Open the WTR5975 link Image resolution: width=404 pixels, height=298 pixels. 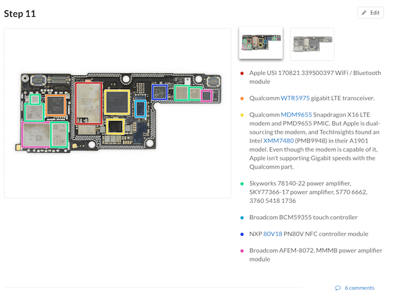(295, 98)
